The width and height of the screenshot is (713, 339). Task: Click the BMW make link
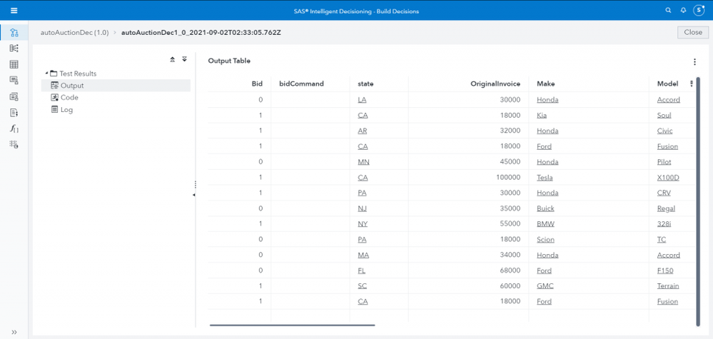(x=545, y=224)
